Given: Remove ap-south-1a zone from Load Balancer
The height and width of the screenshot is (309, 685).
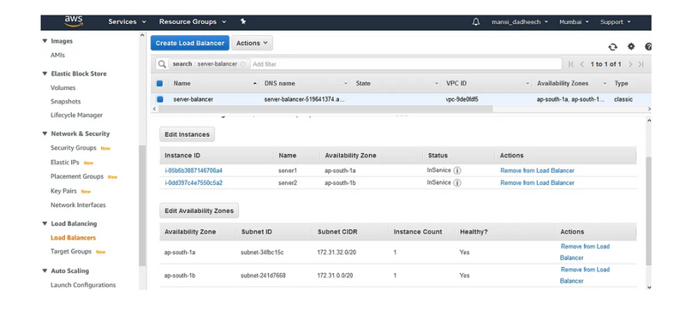Looking at the screenshot, I should pyautogui.click(x=585, y=252).
